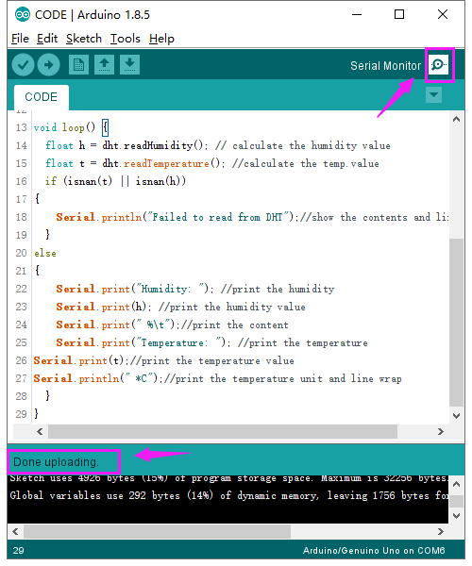
Task: Open the Serial Monitor magnifier icon
Action: (439, 65)
